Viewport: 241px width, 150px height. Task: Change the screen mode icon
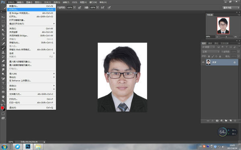(3, 118)
